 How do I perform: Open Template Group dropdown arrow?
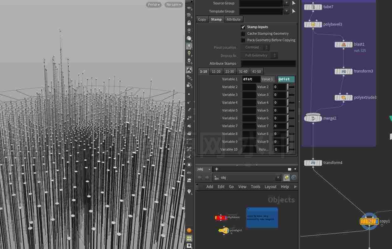click(x=286, y=11)
